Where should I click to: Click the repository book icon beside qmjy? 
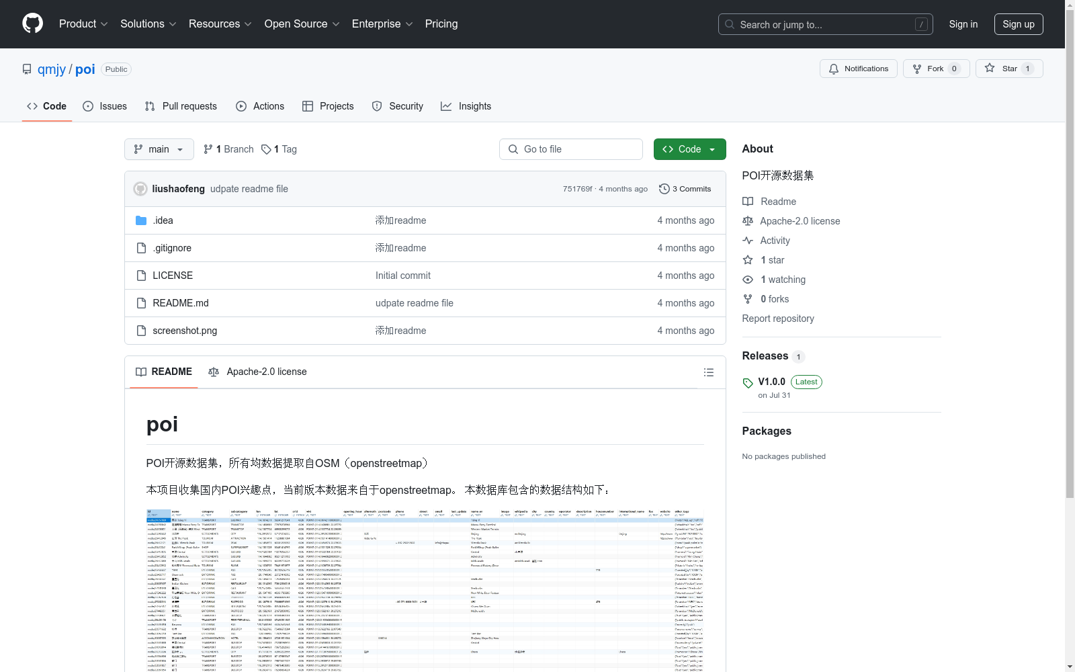click(x=27, y=69)
